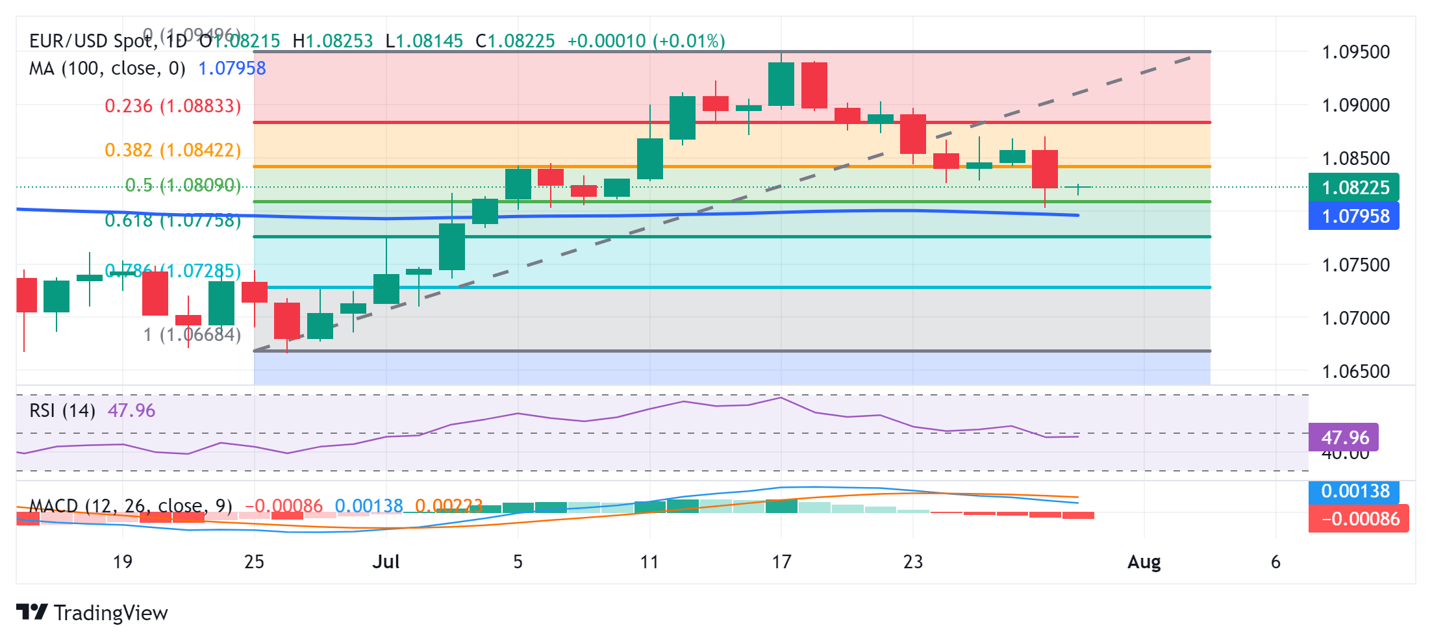Click the 0.786 (1.07285) Fibonacci label
Screen dimensions: 1432x641
(173, 271)
